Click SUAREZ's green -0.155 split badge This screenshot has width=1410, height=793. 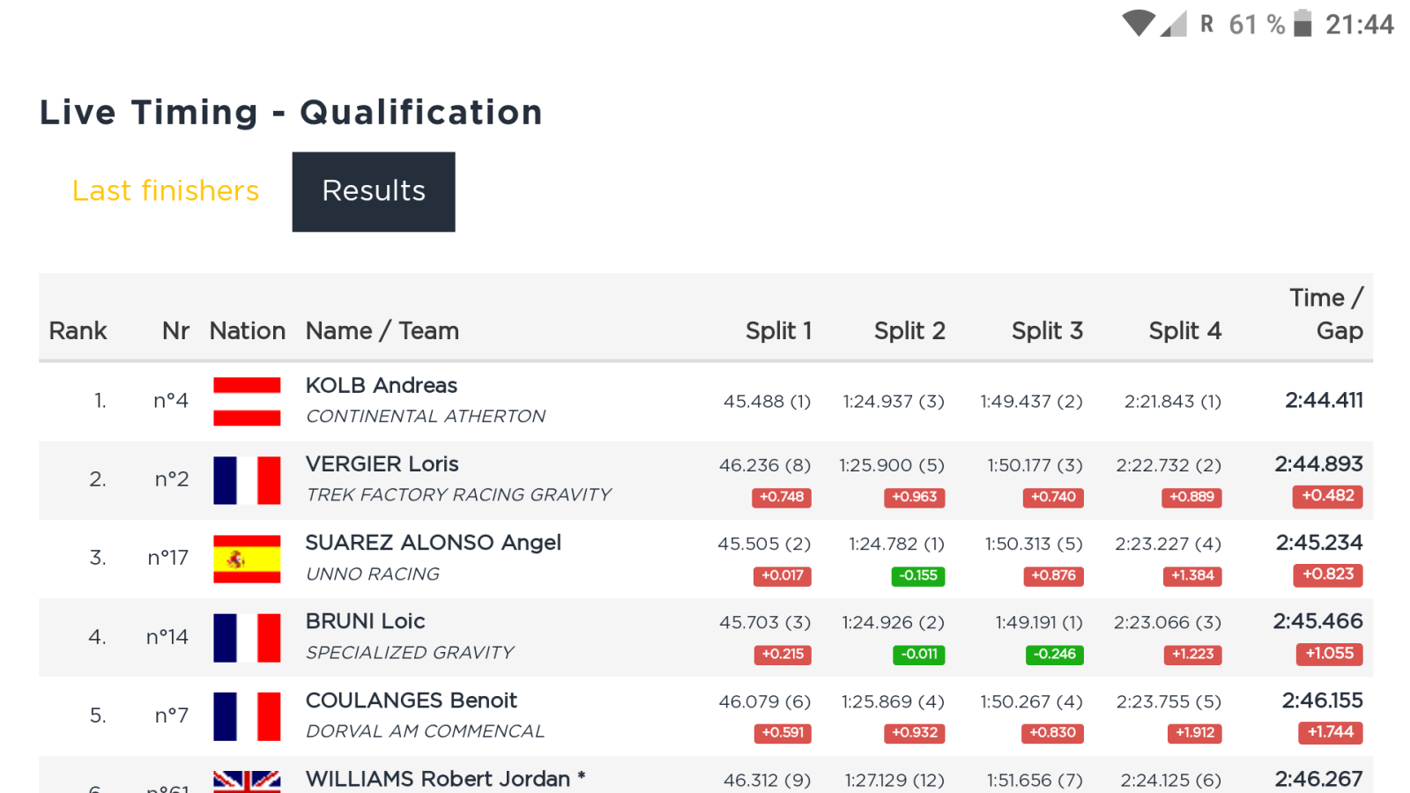917,576
